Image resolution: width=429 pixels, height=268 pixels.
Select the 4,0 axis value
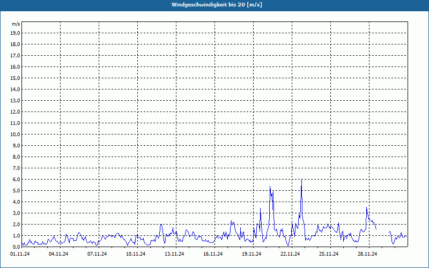pos(17,202)
